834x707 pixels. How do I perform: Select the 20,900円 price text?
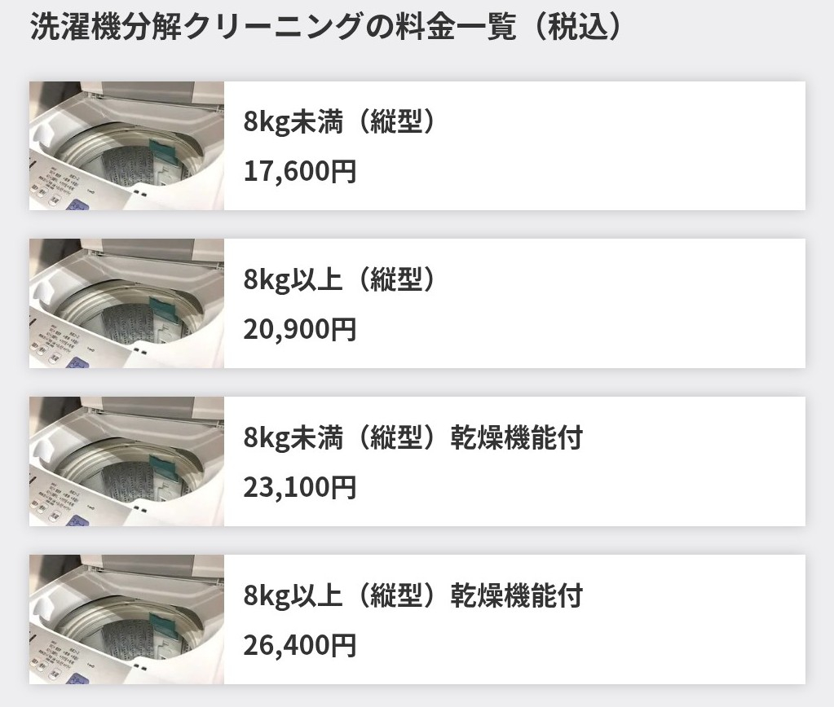pyautogui.click(x=300, y=330)
